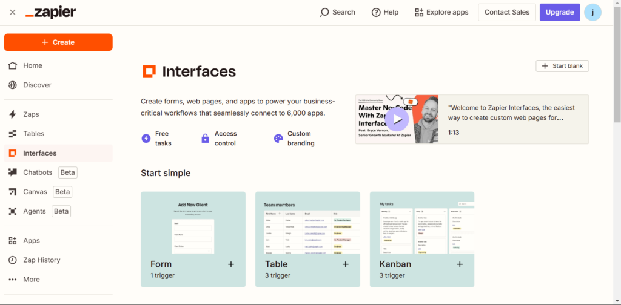Click the Zaps lightning bolt icon

[13, 114]
